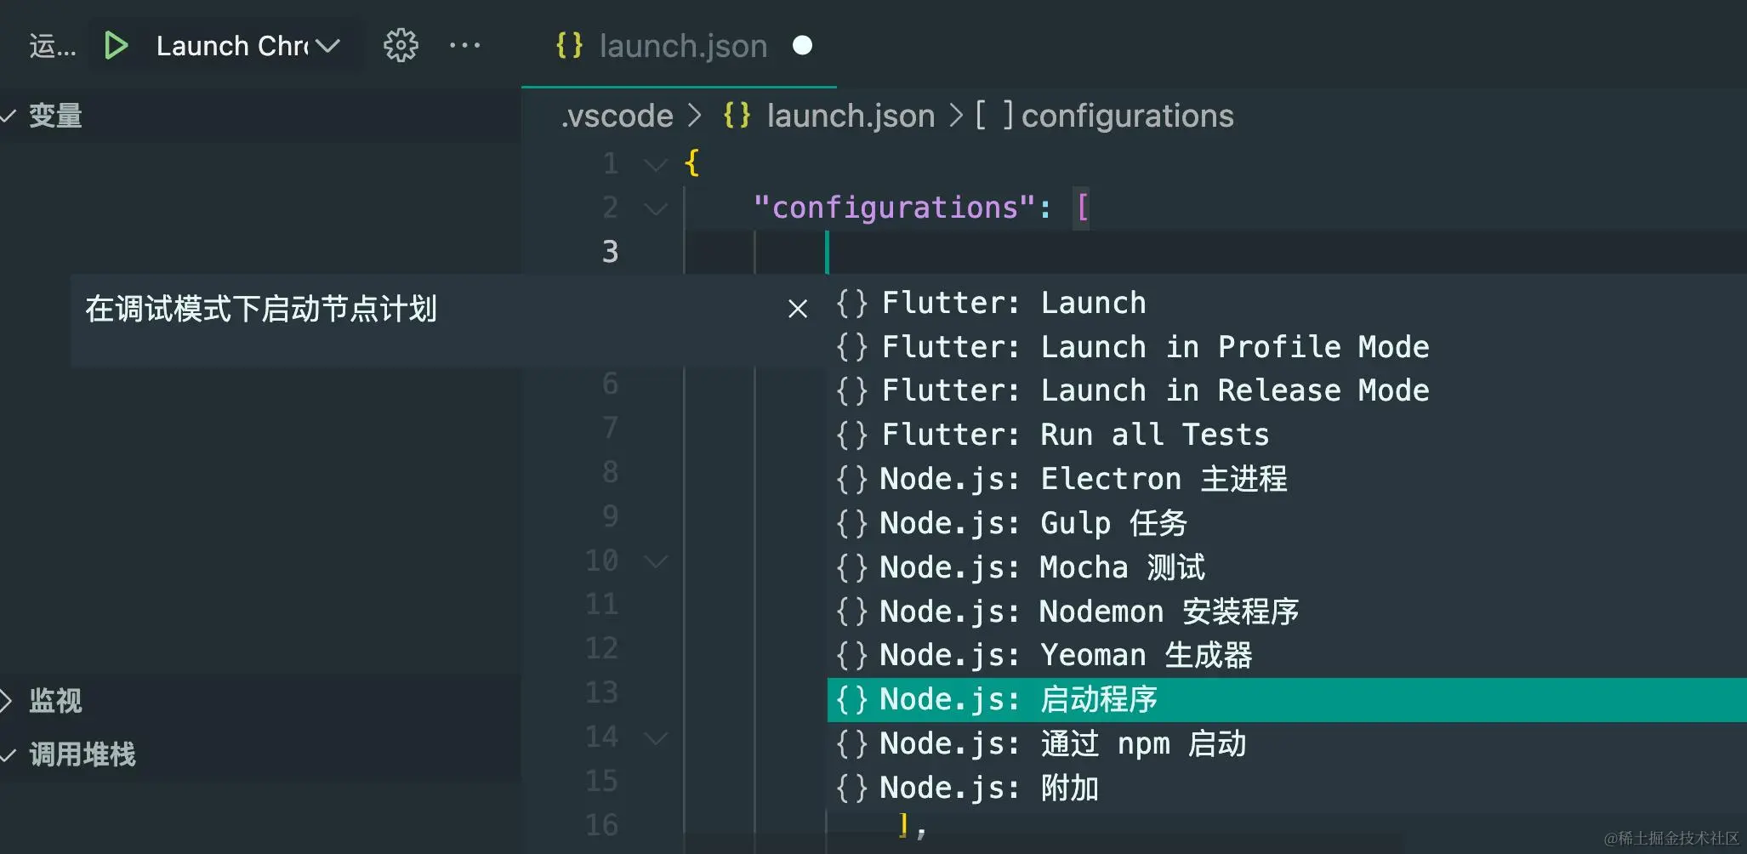Fold the configurations array at line 2
The width and height of the screenshot is (1747, 854).
tap(656, 208)
